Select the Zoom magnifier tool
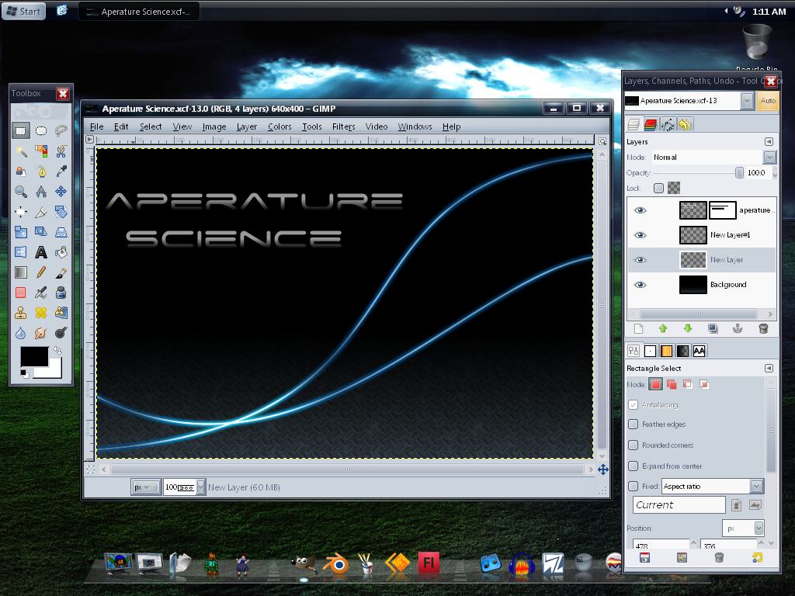This screenshot has height=596, width=795. click(x=21, y=191)
